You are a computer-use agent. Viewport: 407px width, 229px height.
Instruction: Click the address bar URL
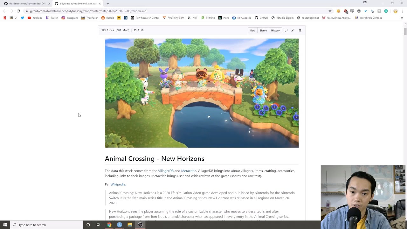point(88,11)
